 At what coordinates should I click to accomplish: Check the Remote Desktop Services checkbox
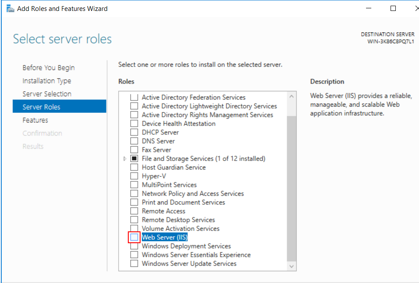point(134,220)
